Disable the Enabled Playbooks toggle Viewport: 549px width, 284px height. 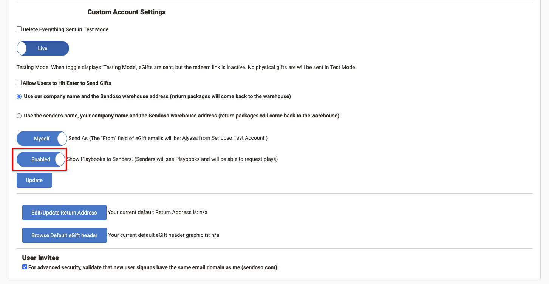coord(41,159)
